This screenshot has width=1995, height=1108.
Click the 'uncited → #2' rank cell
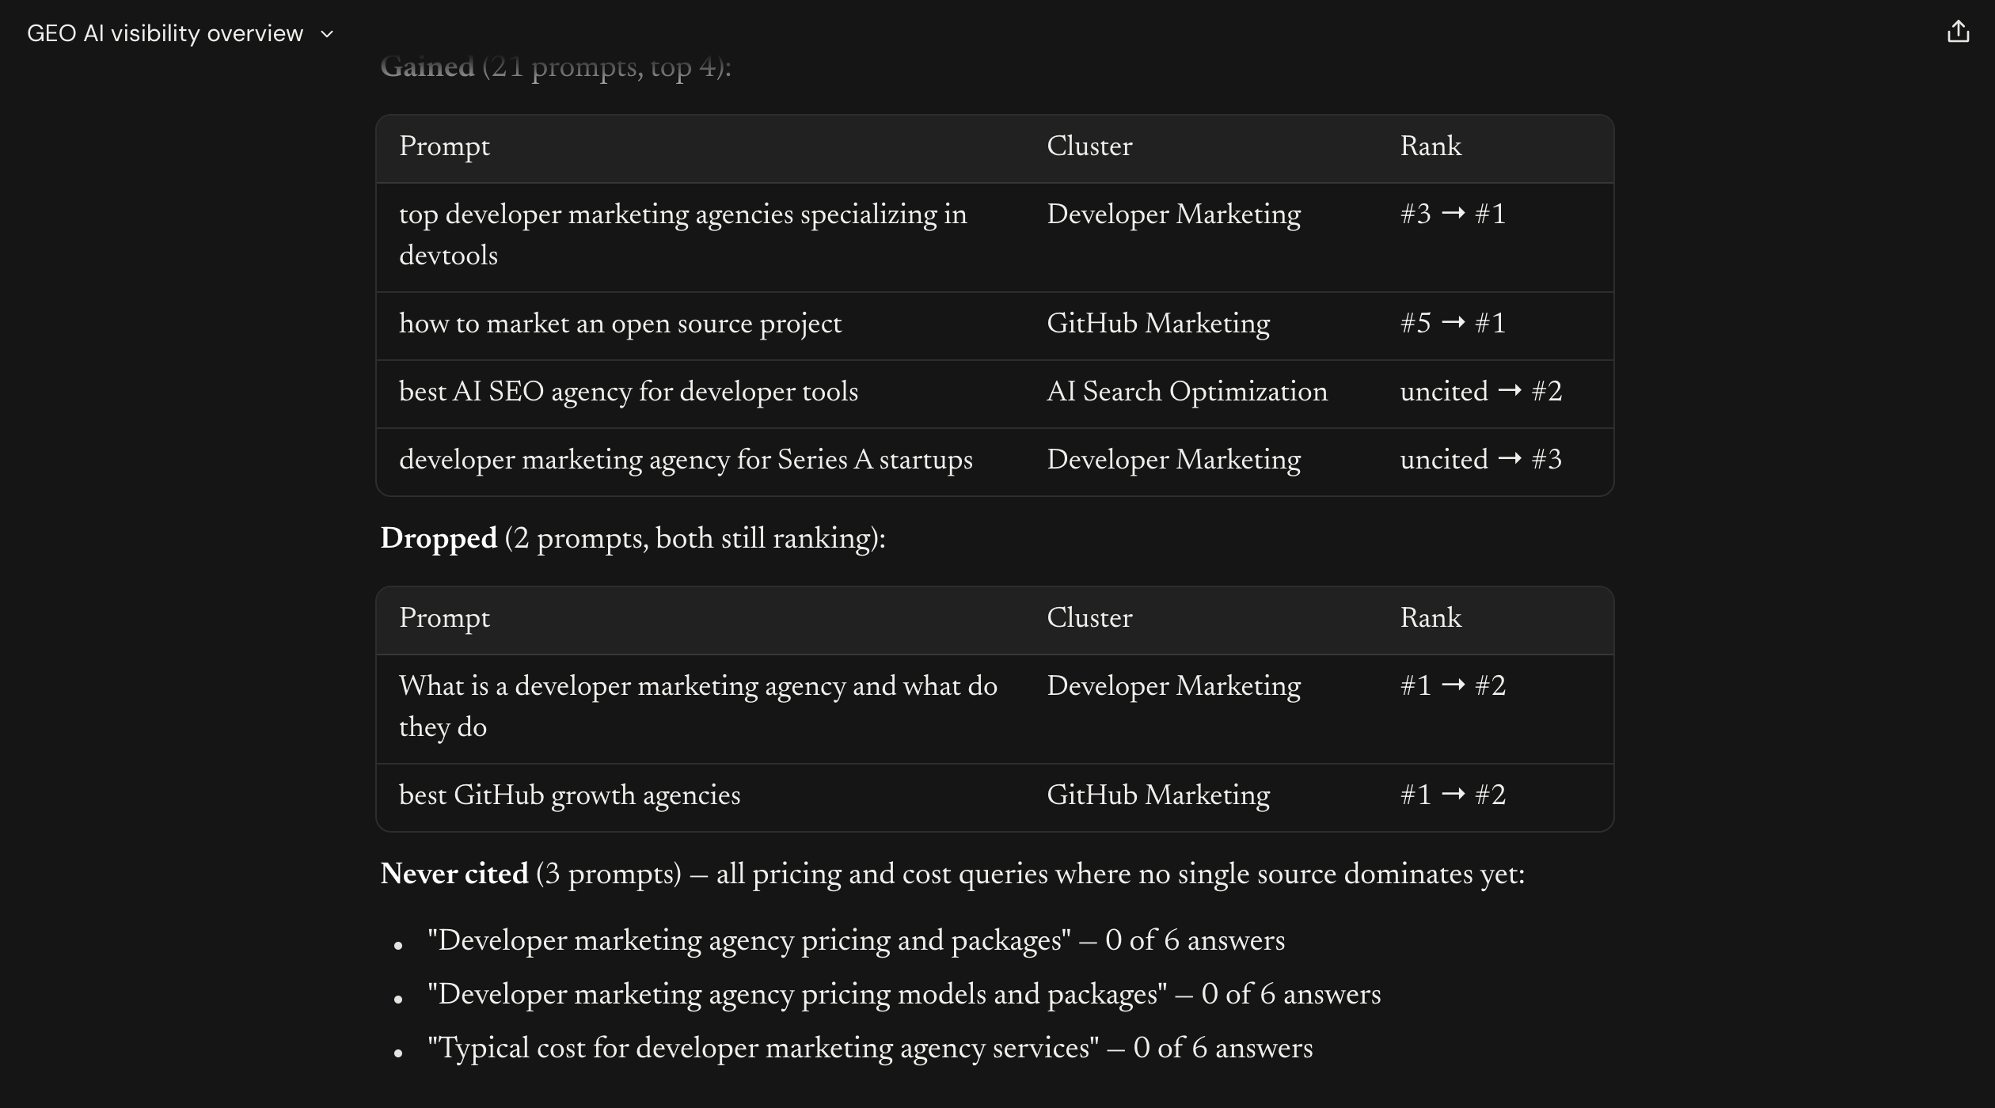coord(1480,391)
